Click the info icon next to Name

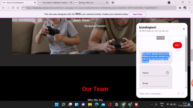[x=167, y=73]
